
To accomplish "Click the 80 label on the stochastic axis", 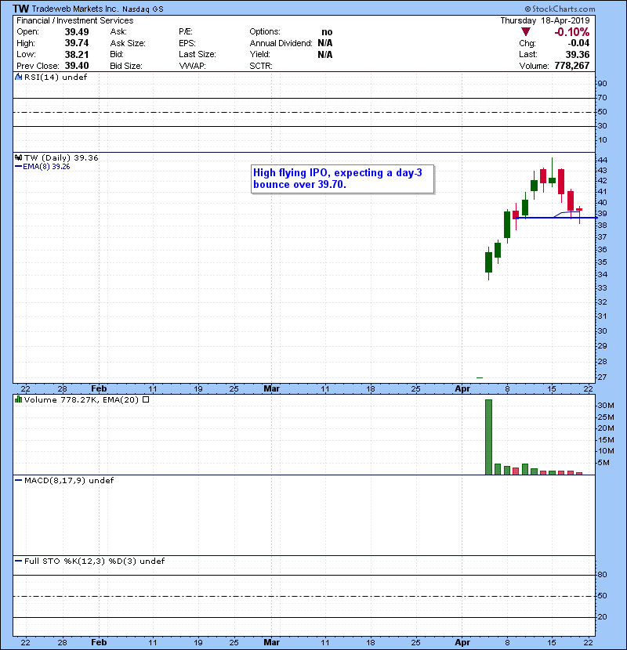I will click(602, 575).
